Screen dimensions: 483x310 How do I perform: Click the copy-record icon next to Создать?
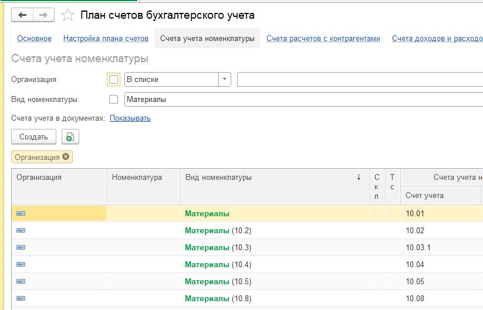[x=70, y=137]
